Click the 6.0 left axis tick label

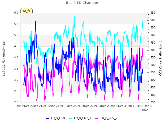(16, 13)
